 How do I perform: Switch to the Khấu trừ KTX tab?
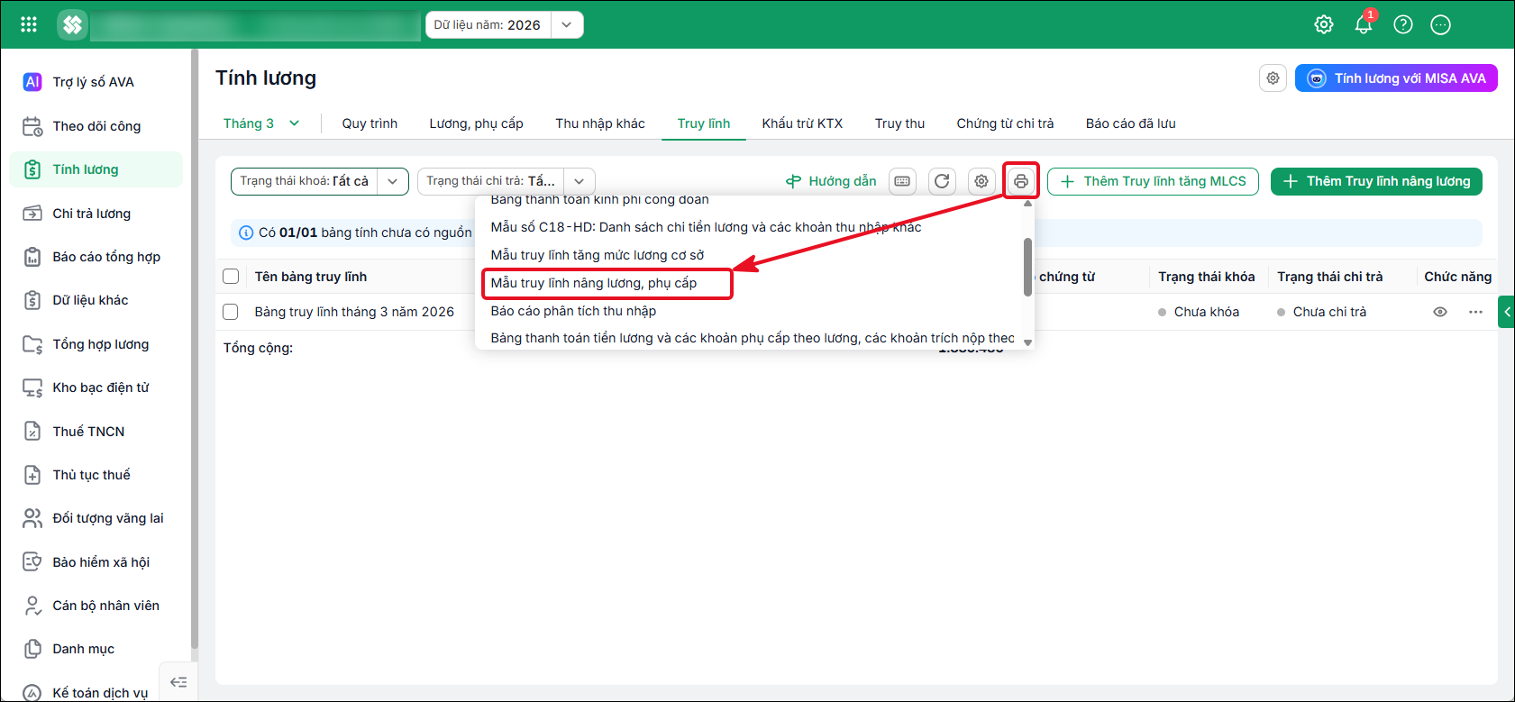pos(802,123)
